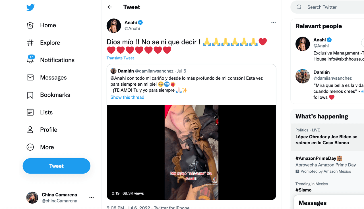Click the magnifier icon in search
The image size is (364, 209).
click(299, 7)
